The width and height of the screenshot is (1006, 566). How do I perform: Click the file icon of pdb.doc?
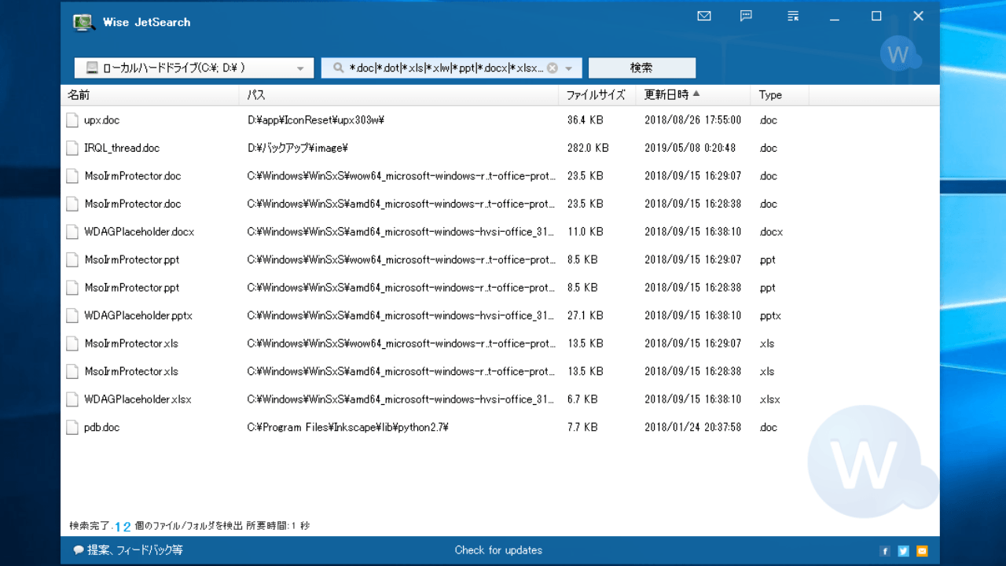click(x=72, y=428)
